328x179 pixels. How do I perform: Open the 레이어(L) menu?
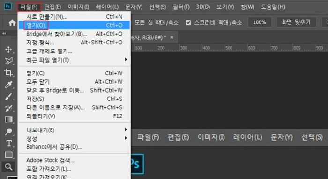click(107, 7)
